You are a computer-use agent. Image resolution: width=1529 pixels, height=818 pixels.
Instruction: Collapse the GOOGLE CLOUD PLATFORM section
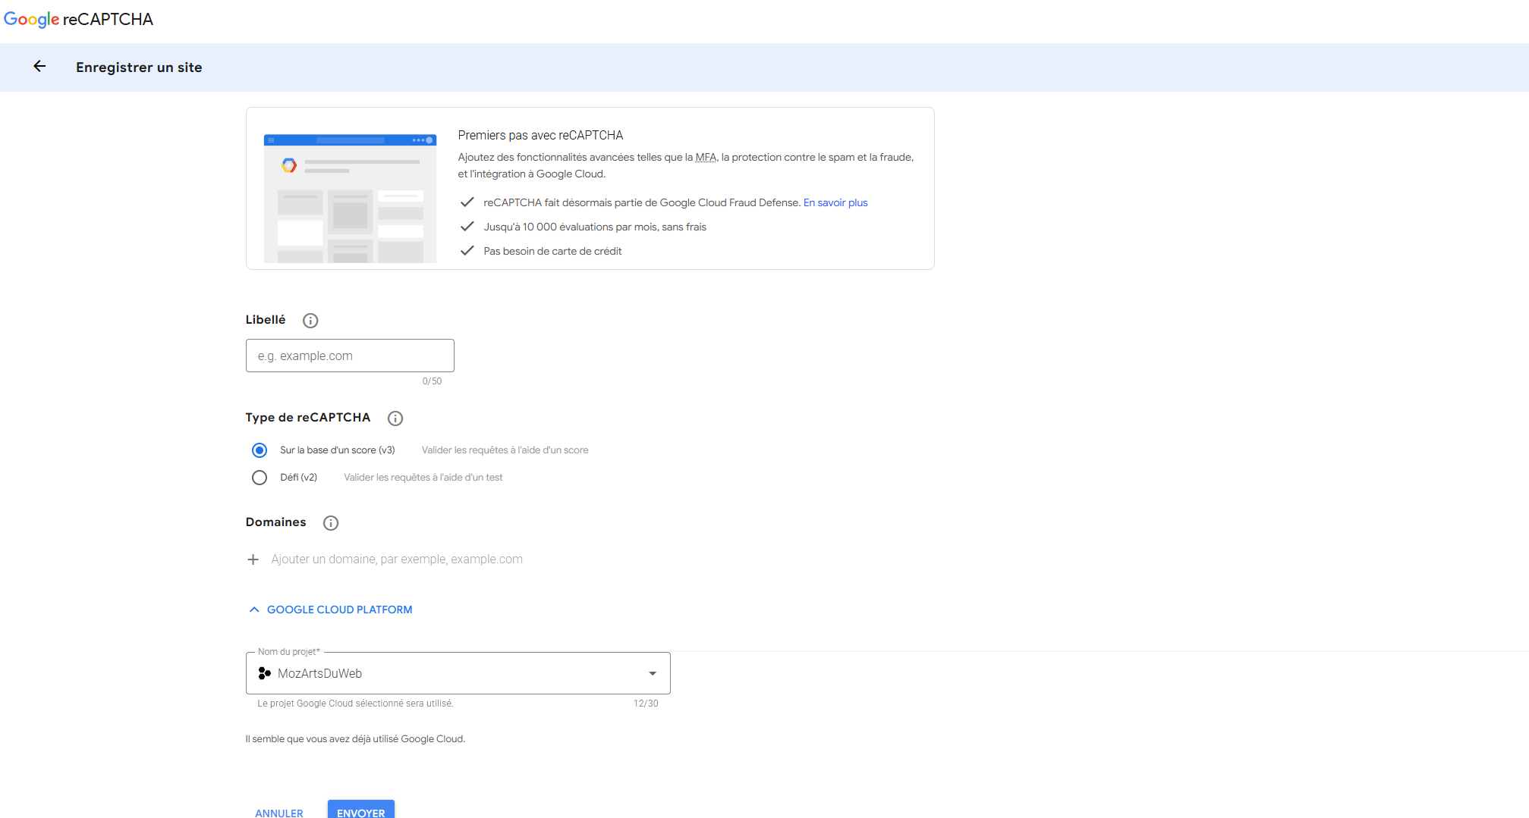330,610
